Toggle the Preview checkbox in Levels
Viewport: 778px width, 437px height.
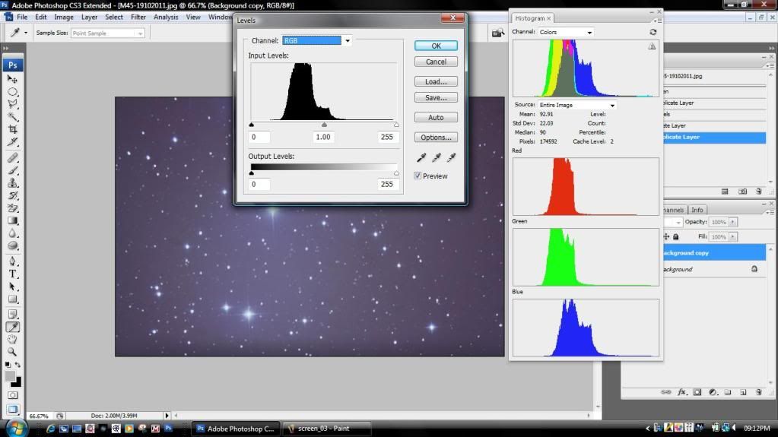coord(418,176)
